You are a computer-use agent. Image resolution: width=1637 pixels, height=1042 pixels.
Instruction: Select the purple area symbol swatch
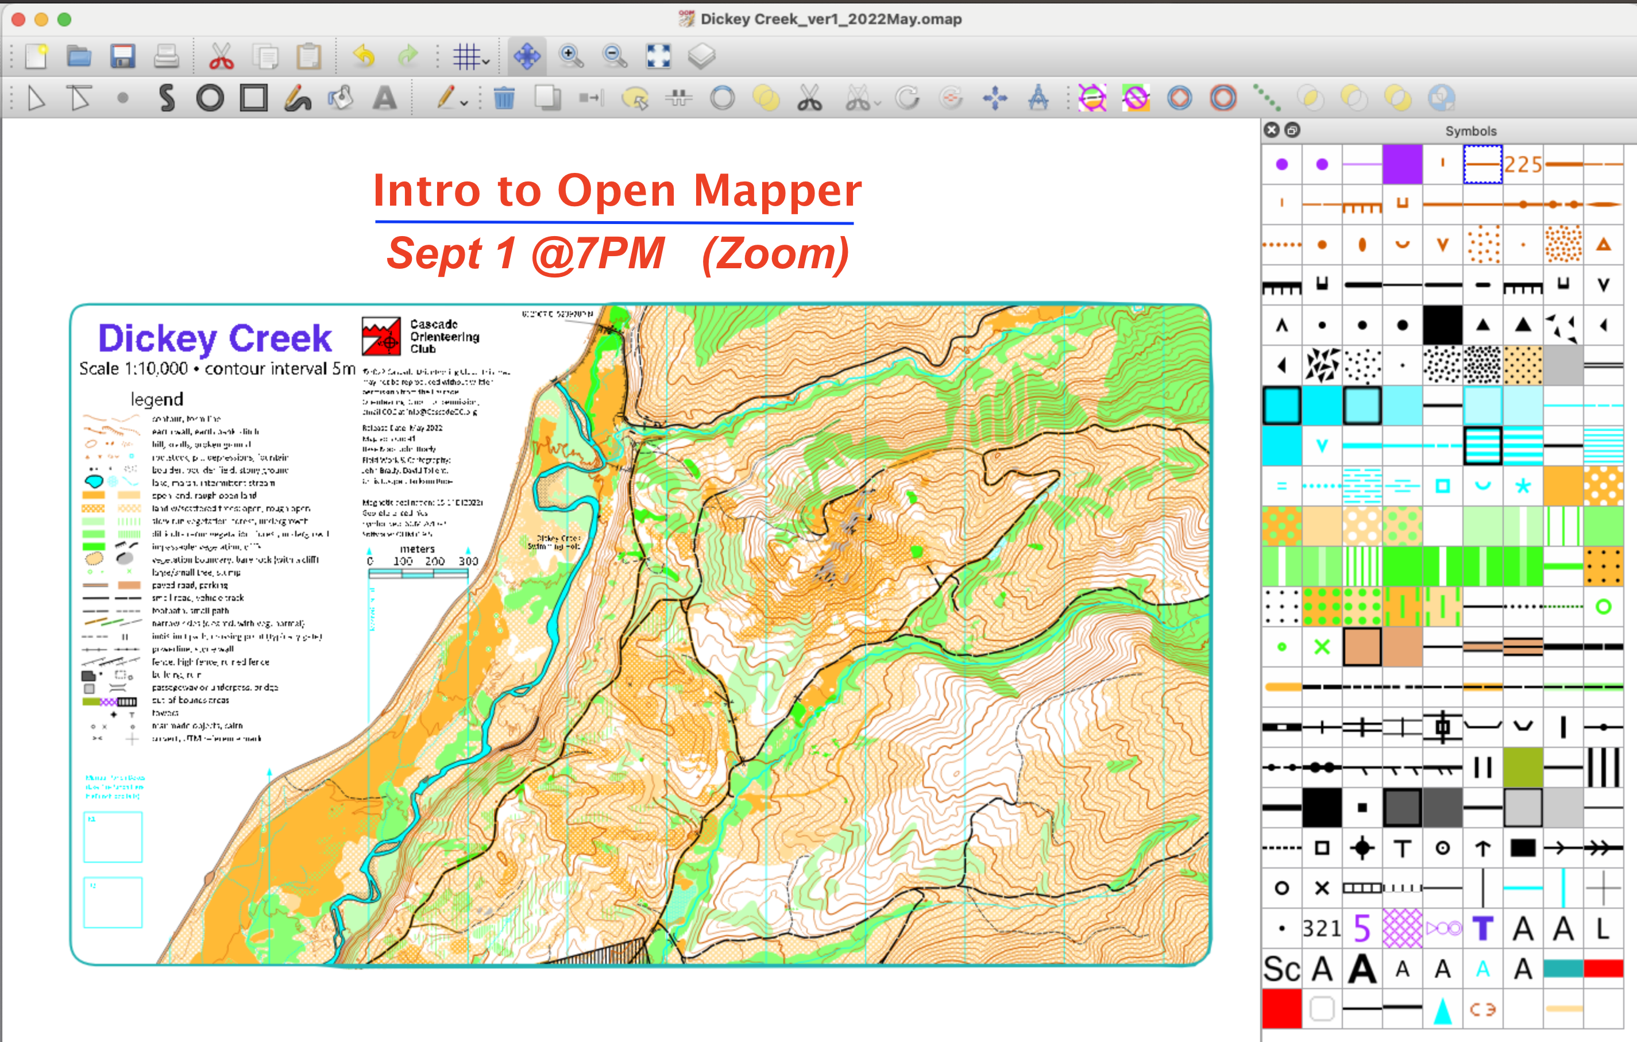1402,164
